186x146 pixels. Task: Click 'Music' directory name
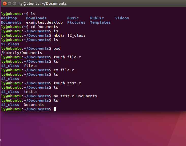[x=73, y=18]
